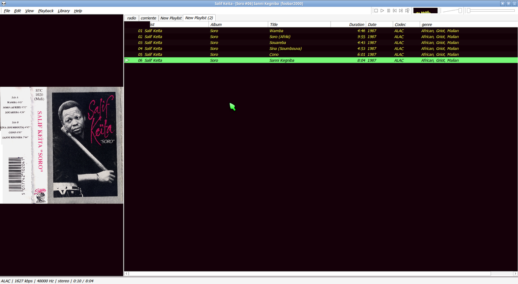Click the Play button in toolbar

[382, 11]
